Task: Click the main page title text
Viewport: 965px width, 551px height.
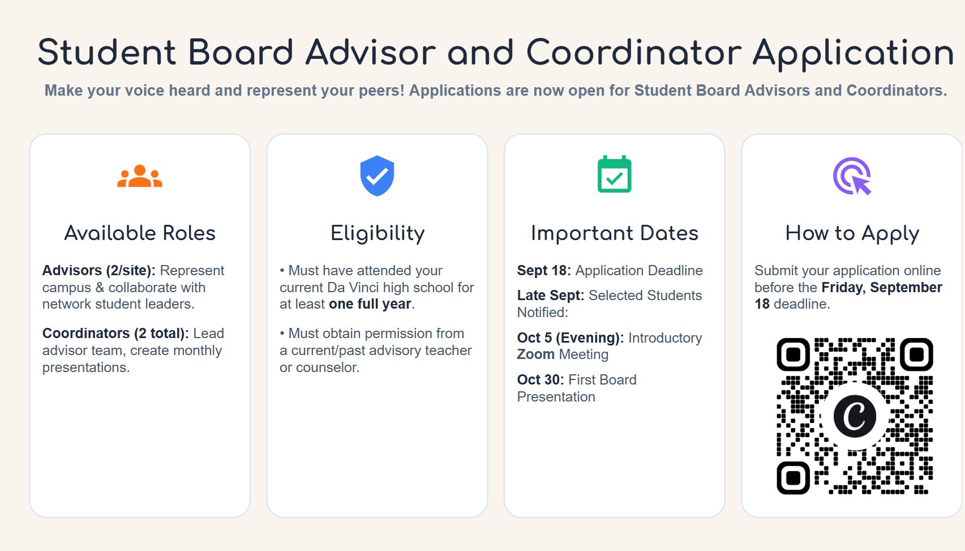Action: point(496,53)
